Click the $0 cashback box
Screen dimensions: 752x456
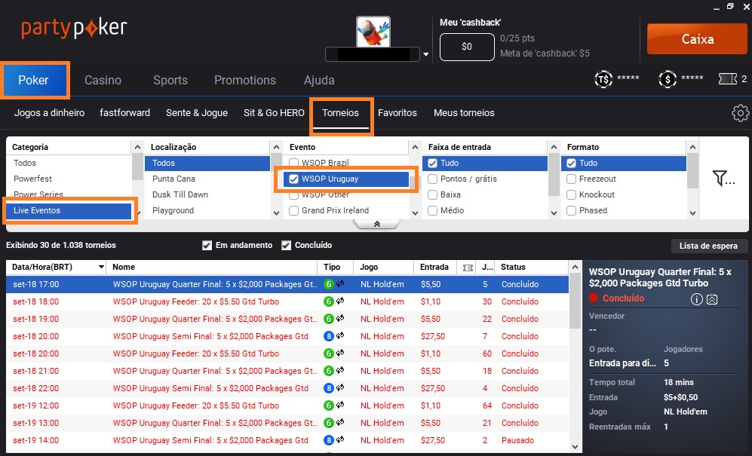tap(467, 47)
